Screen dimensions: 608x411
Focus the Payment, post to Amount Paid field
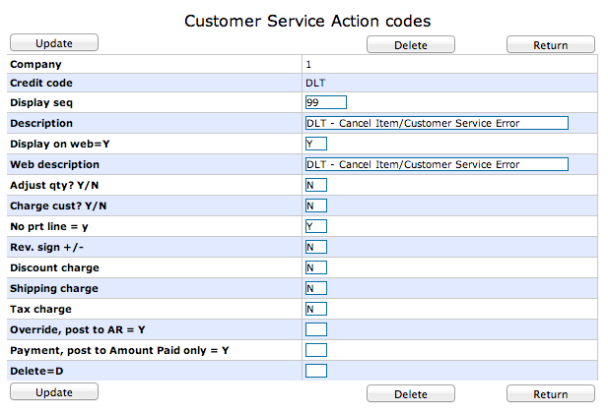point(315,350)
